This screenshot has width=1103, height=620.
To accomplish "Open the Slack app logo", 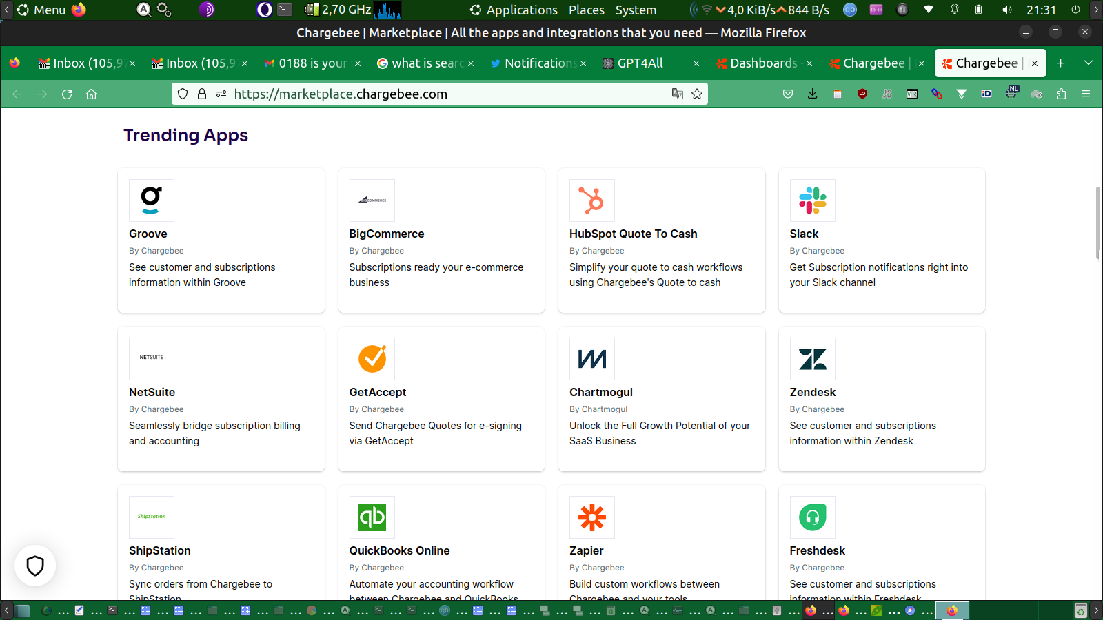I will (x=813, y=200).
